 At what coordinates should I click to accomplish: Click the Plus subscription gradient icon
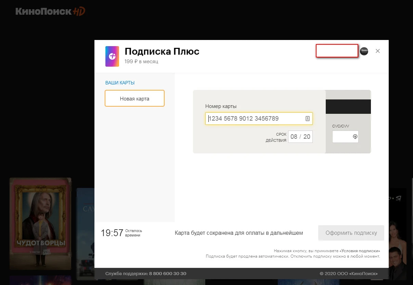[112, 56]
